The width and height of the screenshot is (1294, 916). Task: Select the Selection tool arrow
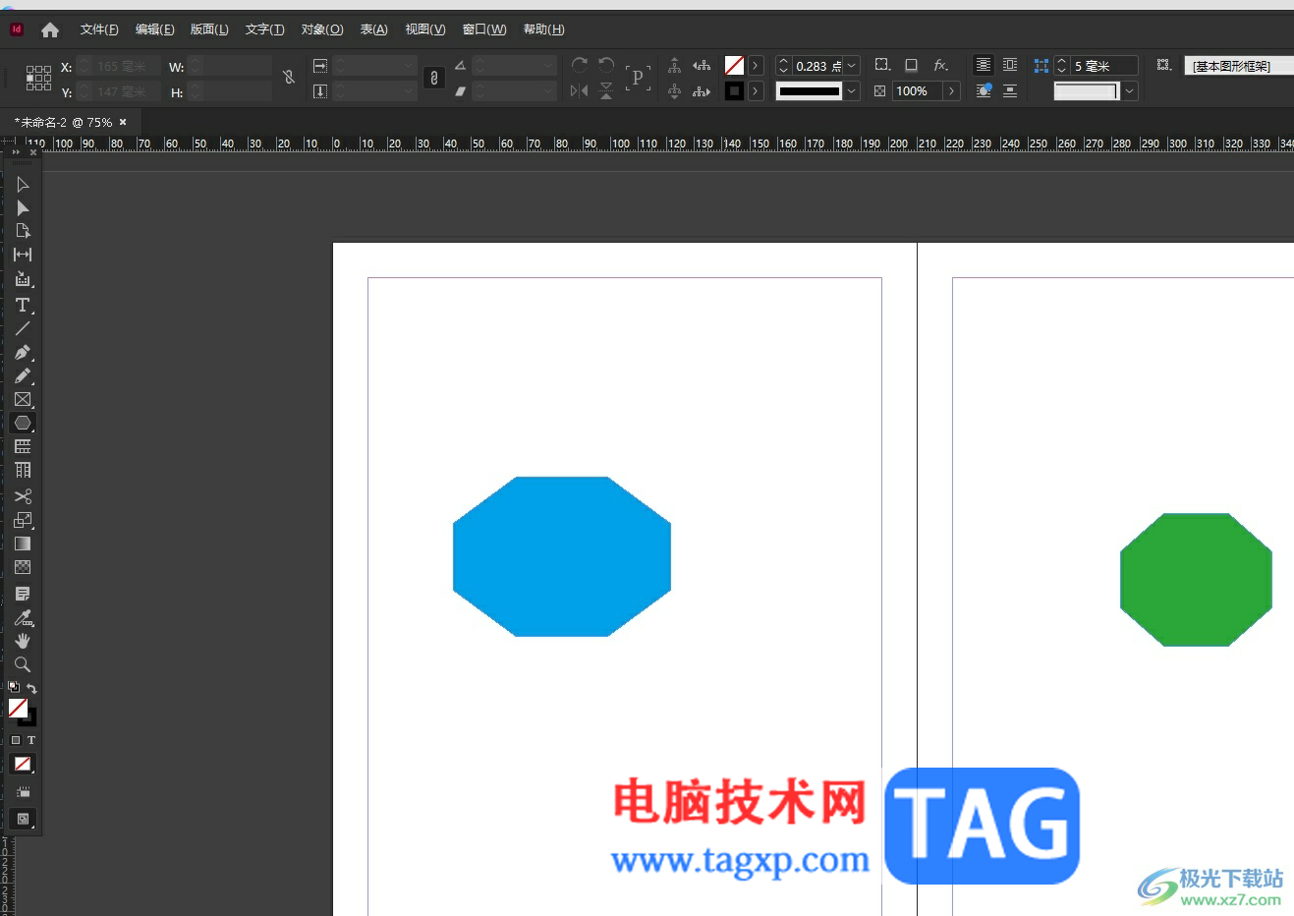tap(23, 185)
